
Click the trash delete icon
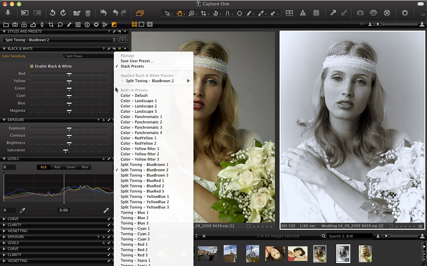click(x=88, y=13)
